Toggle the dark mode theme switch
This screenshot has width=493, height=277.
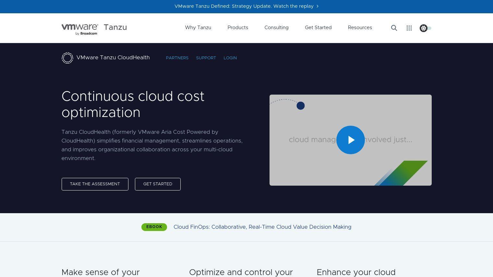tap(425, 28)
